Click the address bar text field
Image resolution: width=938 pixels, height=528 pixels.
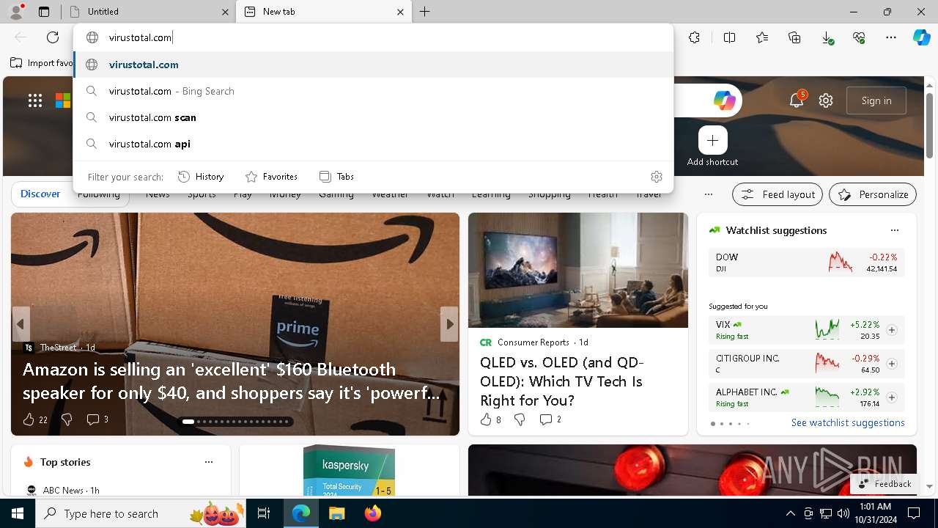coord(373,37)
